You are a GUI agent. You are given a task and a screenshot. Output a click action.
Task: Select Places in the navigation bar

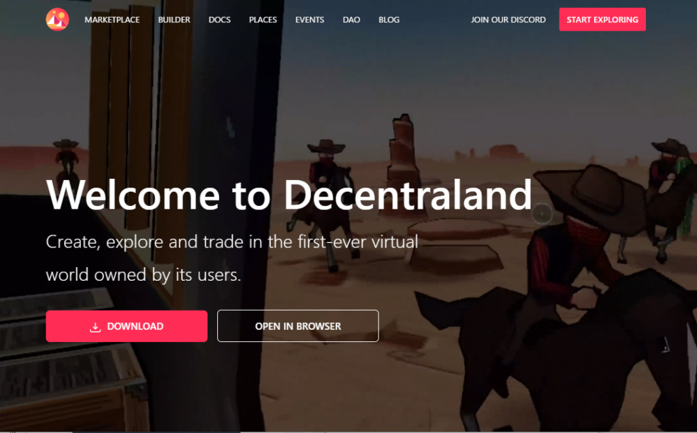pyautogui.click(x=263, y=20)
